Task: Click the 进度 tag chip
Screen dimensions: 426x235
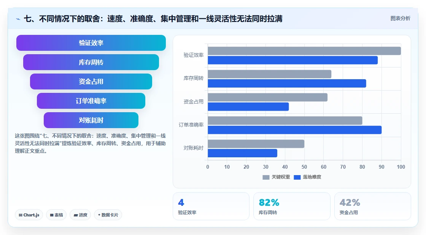Action: (x=80, y=215)
